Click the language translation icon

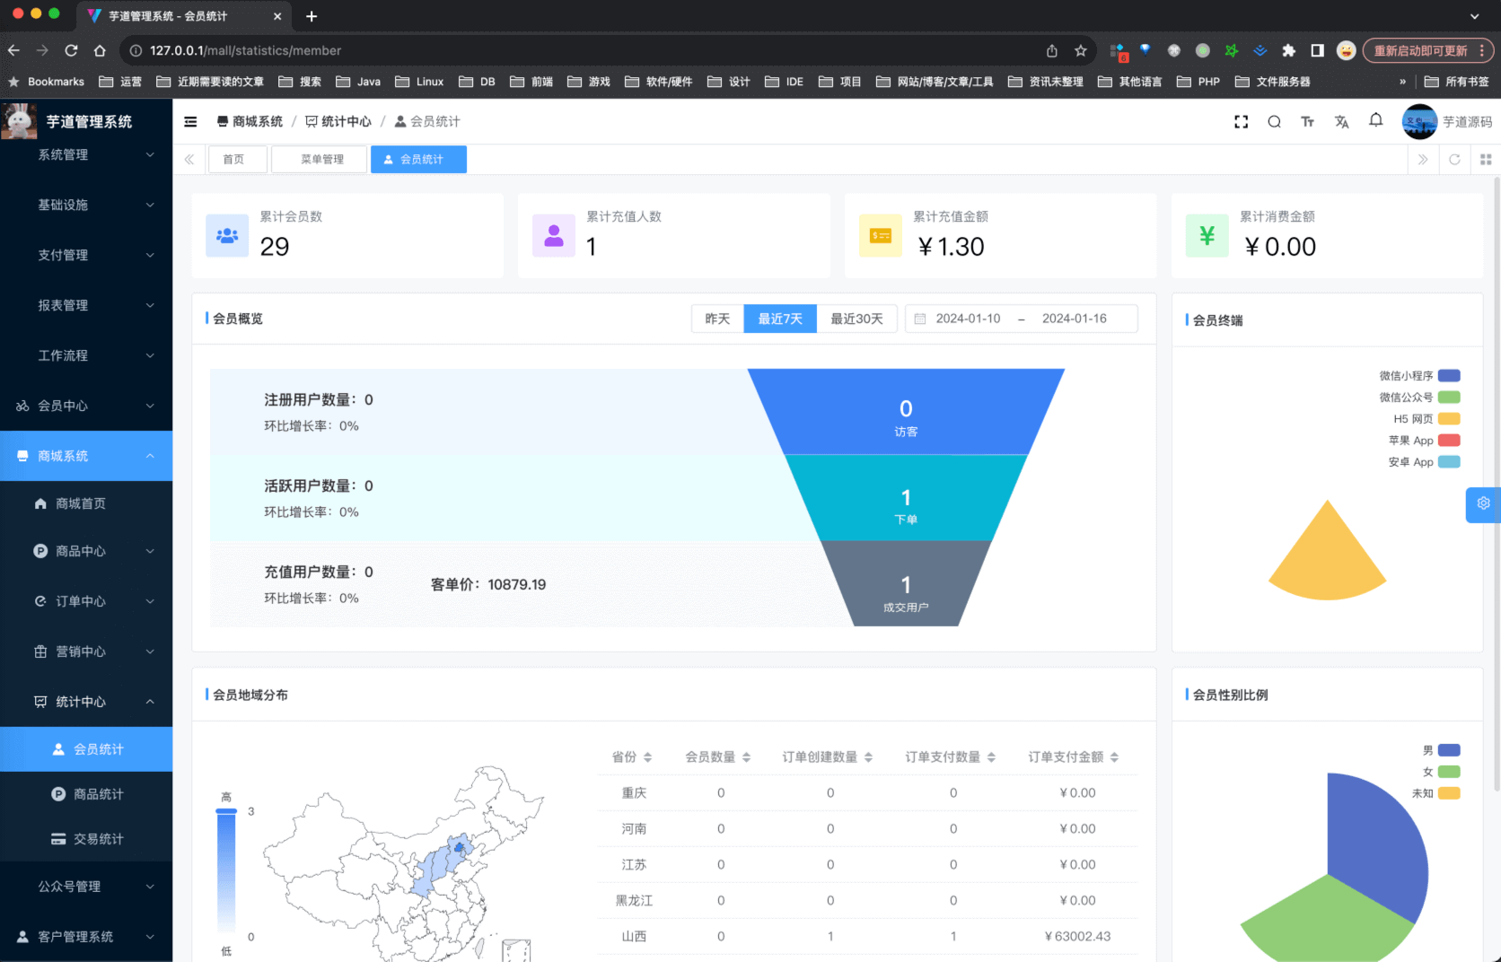[x=1341, y=122]
